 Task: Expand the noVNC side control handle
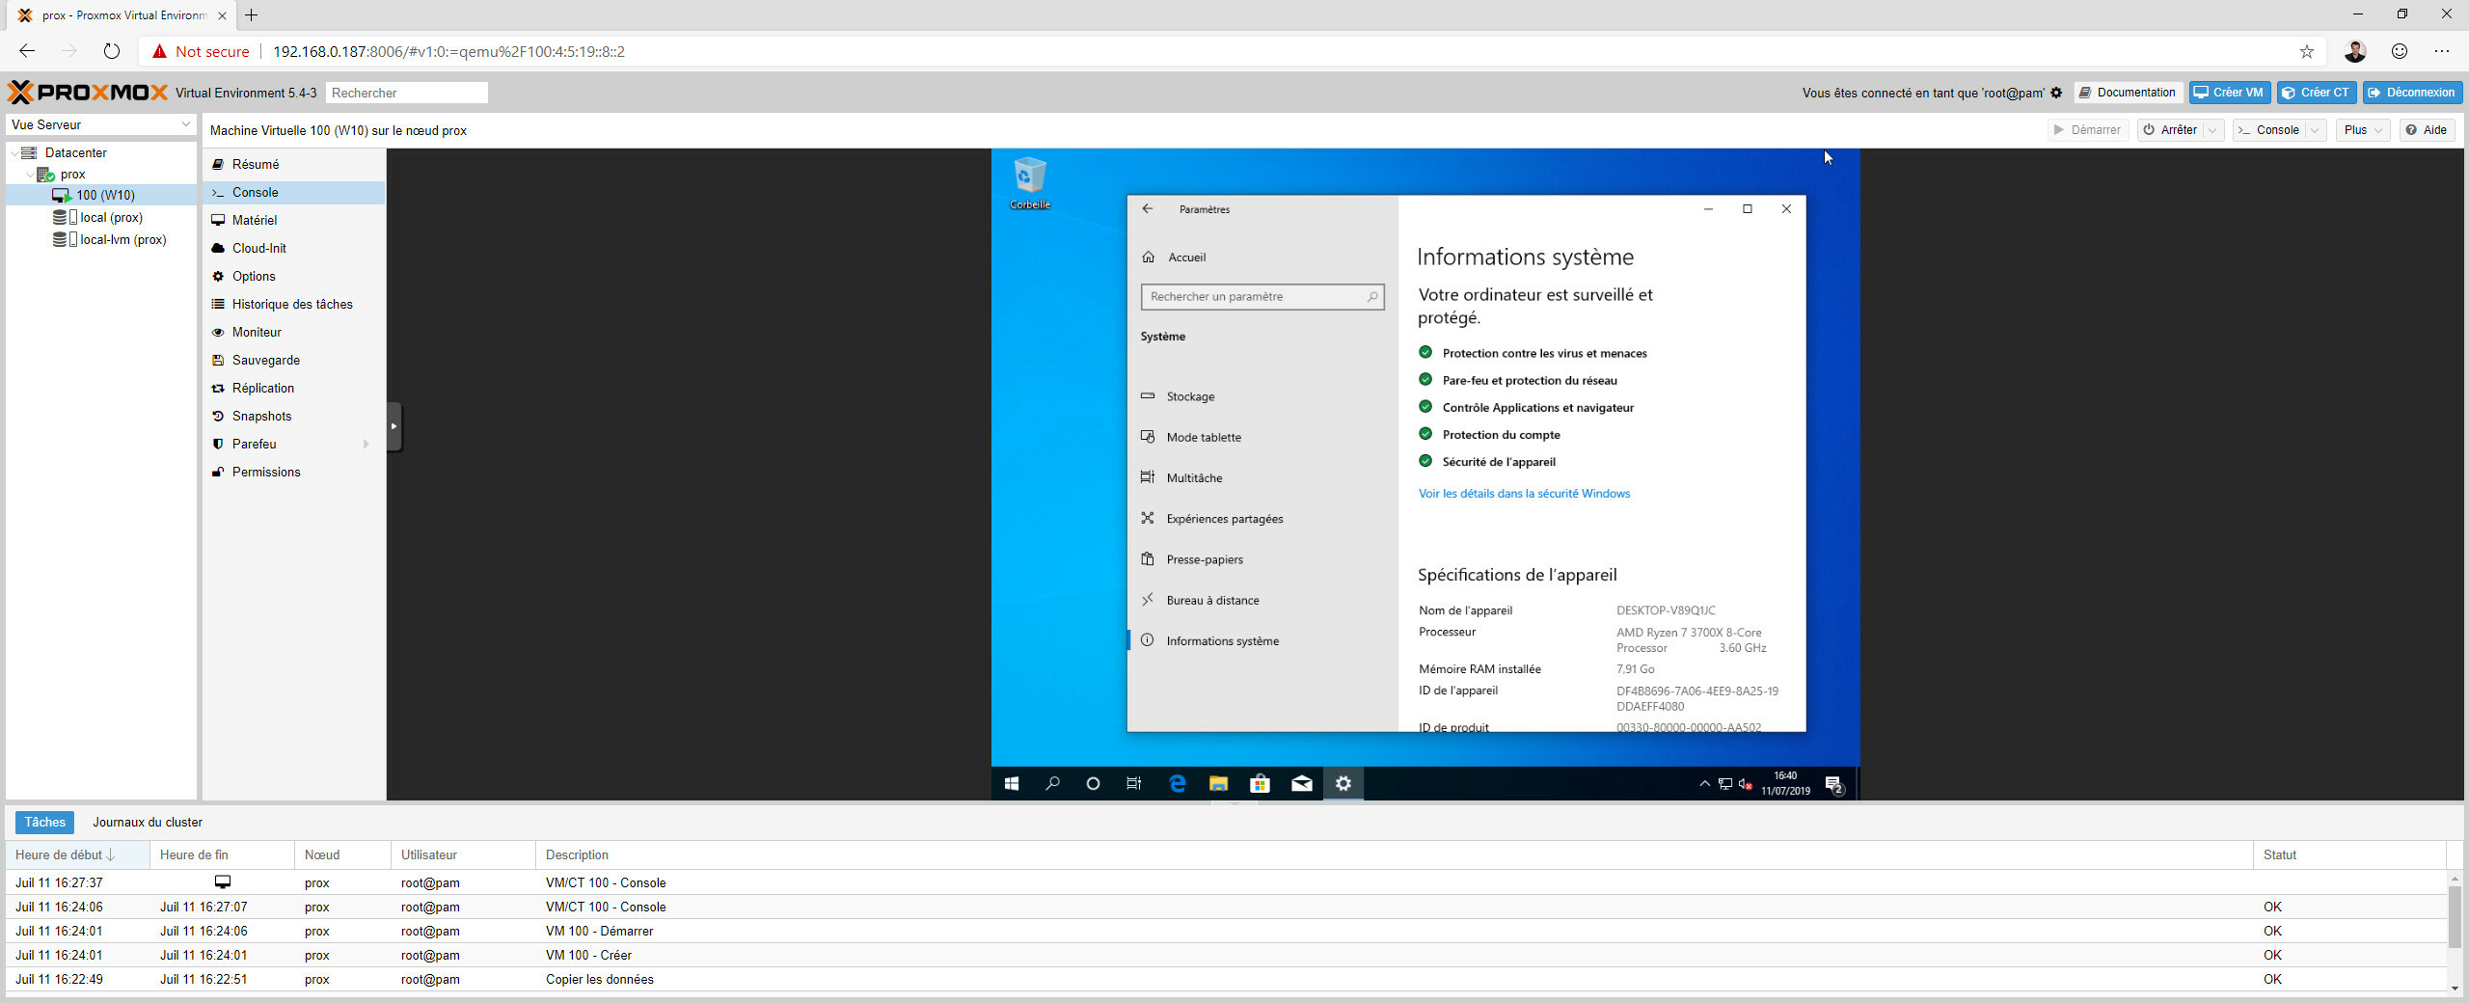coord(393,426)
